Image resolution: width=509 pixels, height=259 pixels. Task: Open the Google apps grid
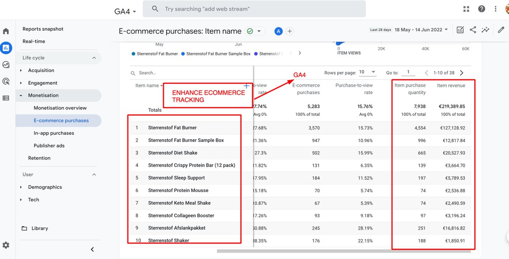coord(466,8)
